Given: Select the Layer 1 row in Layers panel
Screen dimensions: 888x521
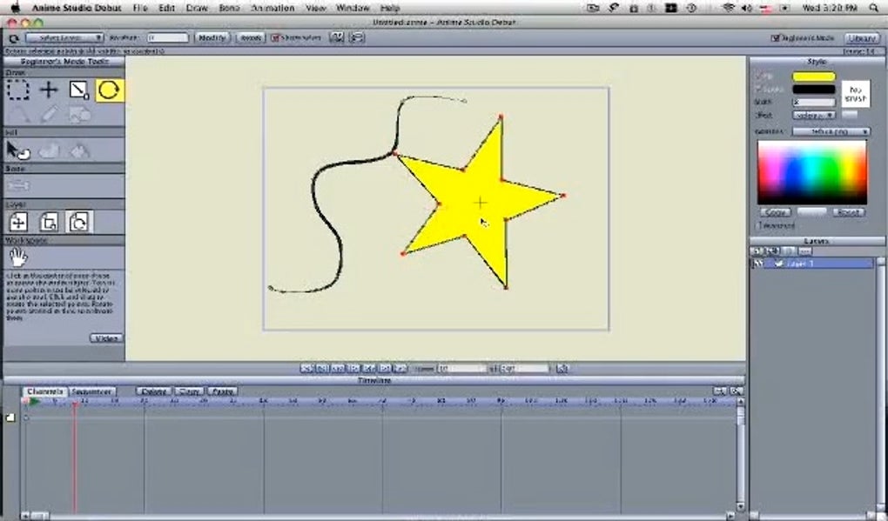Looking at the screenshot, I should (x=812, y=264).
